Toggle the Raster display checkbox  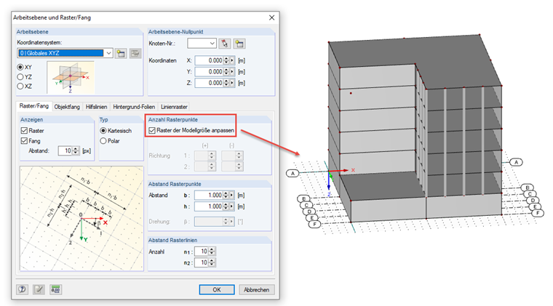(24, 131)
